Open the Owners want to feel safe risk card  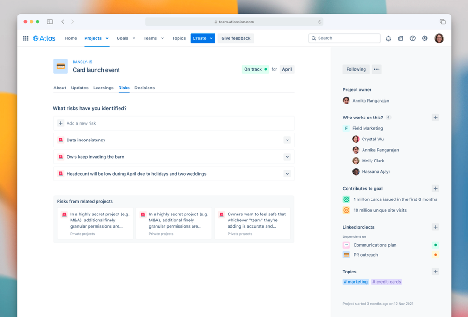(x=252, y=223)
